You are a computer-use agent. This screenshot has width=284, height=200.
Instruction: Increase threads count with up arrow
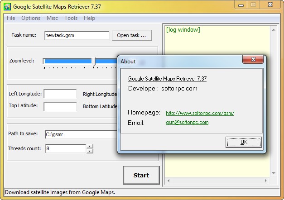pos(90,146)
